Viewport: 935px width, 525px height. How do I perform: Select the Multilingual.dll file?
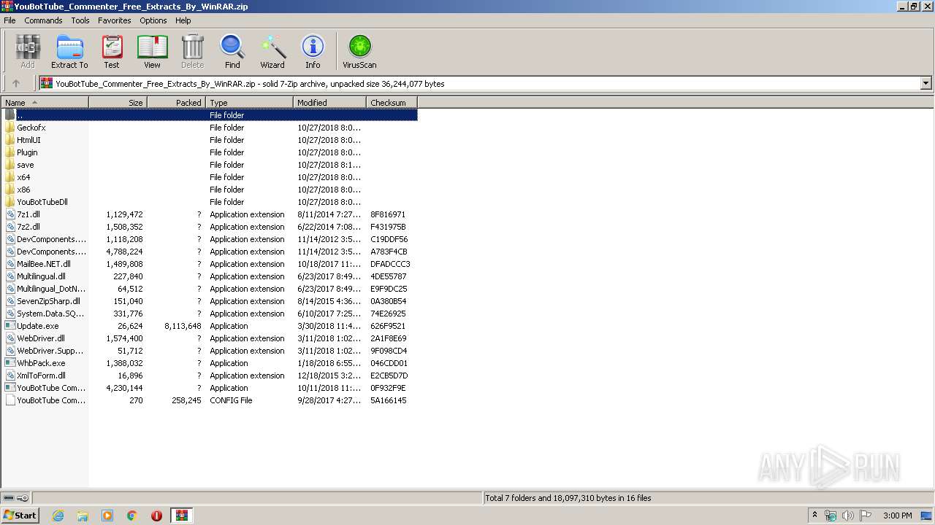click(x=210, y=276)
